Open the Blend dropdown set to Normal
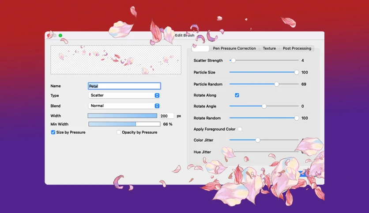This screenshot has width=369, height=213. tap(124, 106)
